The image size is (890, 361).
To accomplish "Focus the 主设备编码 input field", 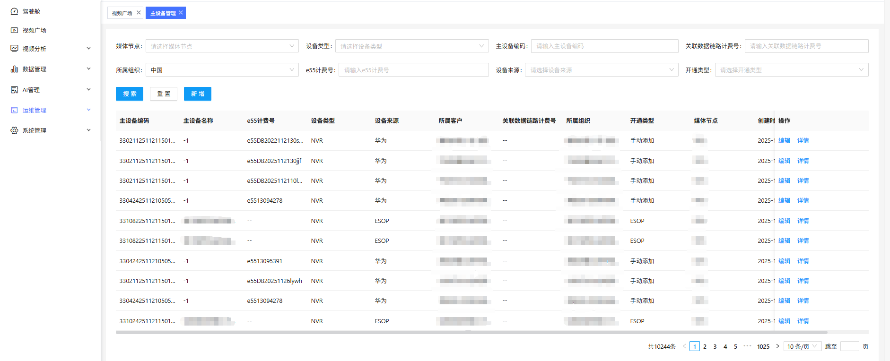I will pos(604,46).
